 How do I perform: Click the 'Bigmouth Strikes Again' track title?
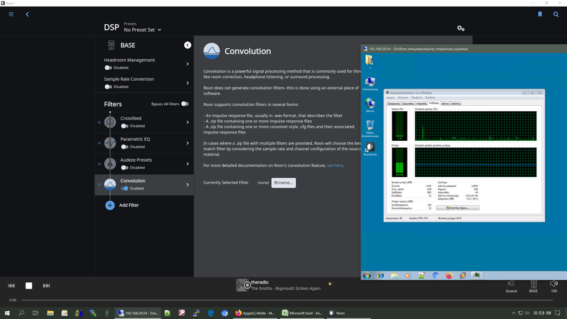(x=298, y=288)
